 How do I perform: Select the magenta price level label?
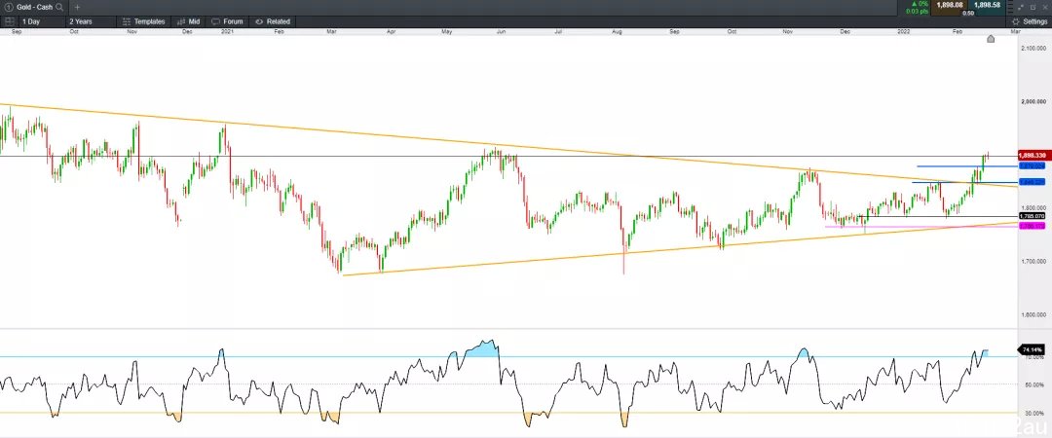pos(1032,227)
